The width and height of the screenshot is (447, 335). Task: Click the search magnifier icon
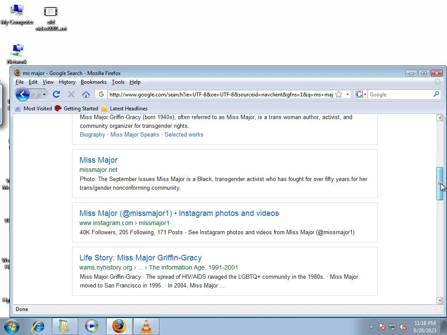tap(436, 94)
